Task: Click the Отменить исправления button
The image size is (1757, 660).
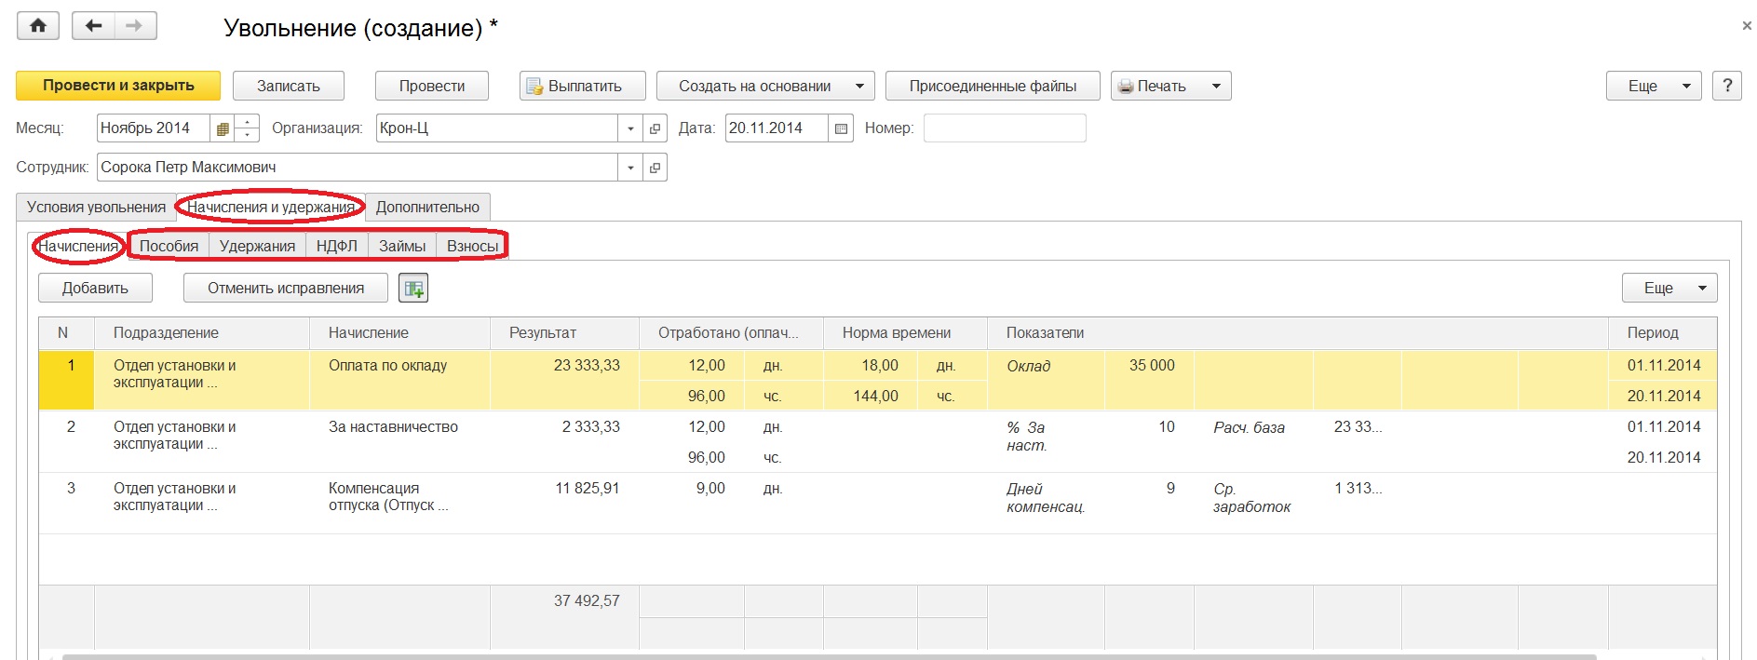Action: coord(286,289)
